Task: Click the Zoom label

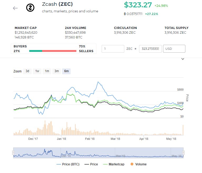Action: pyautogui.click(x=17, y=71)
